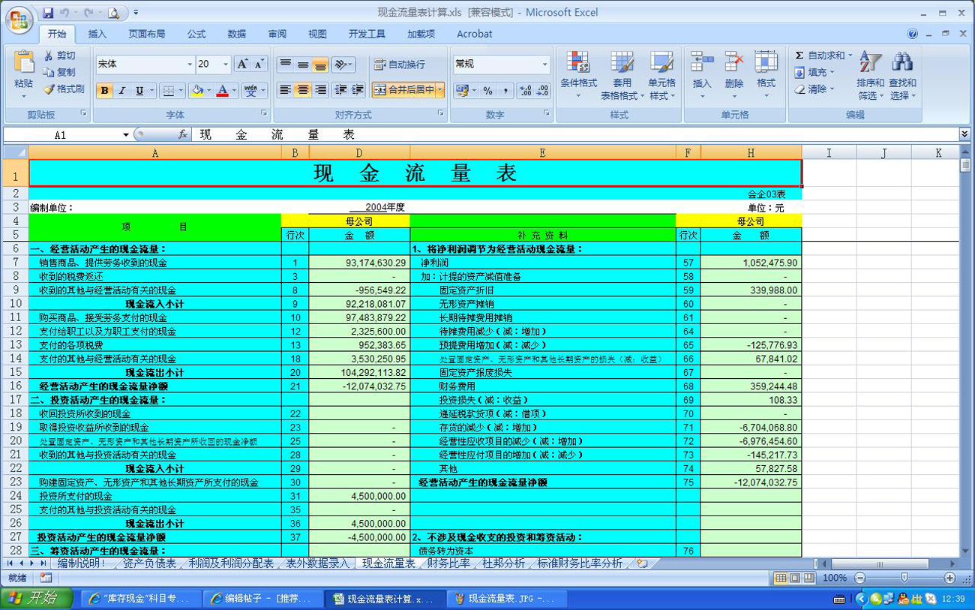Switch to page layout view icon

(795, 578)
